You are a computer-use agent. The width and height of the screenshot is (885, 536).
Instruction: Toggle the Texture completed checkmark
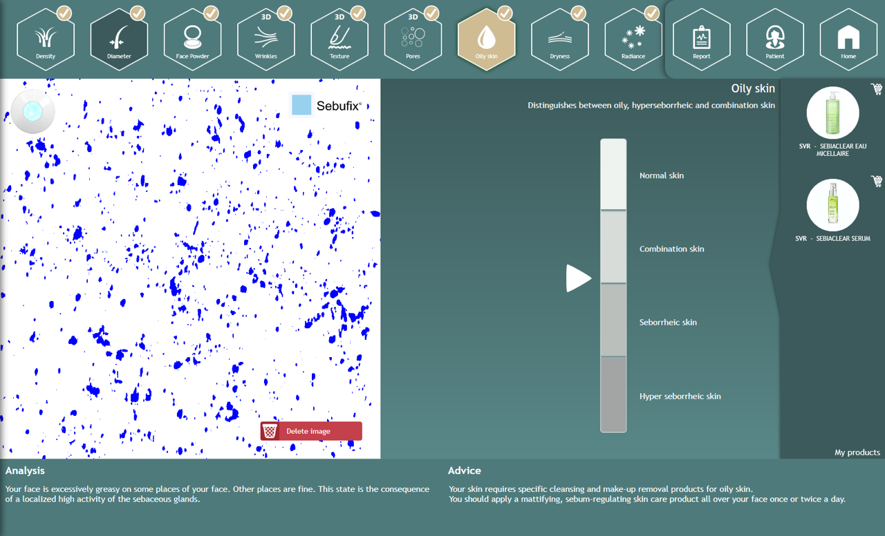[357, 12]
